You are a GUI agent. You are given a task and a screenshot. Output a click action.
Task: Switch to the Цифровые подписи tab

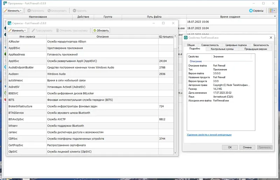point(236,45)
